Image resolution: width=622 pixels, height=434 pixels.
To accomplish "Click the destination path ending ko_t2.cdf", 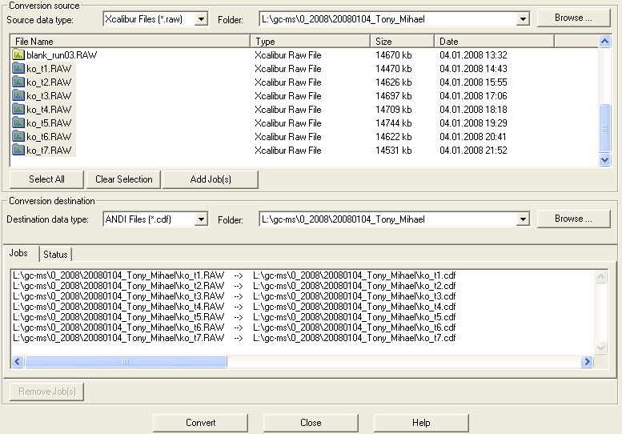I will click(x=355, y=286).
